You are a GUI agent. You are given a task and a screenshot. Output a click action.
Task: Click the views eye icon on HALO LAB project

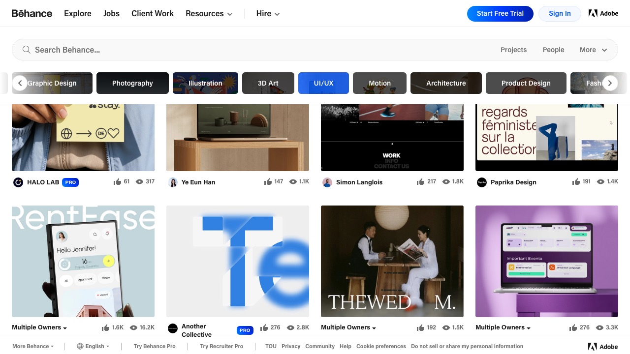point(139,181)
